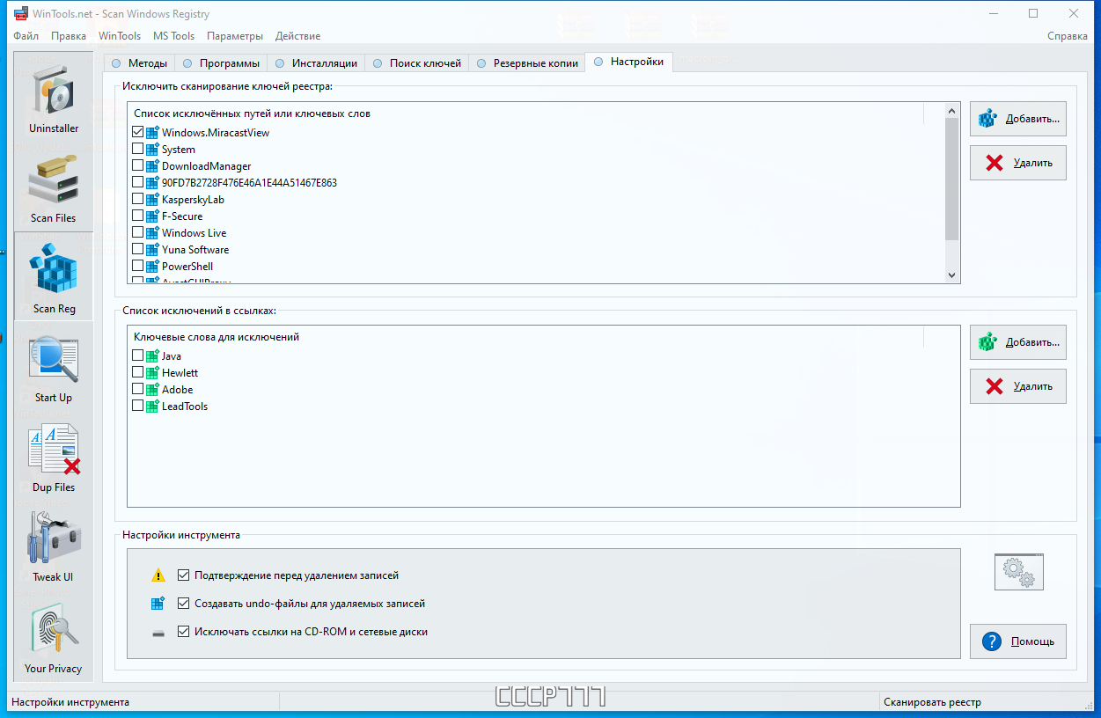Click Удалить for excluded registry keys
Image resolution: width=1101 pixels, height=718 pixels.
pos(1018,163)
